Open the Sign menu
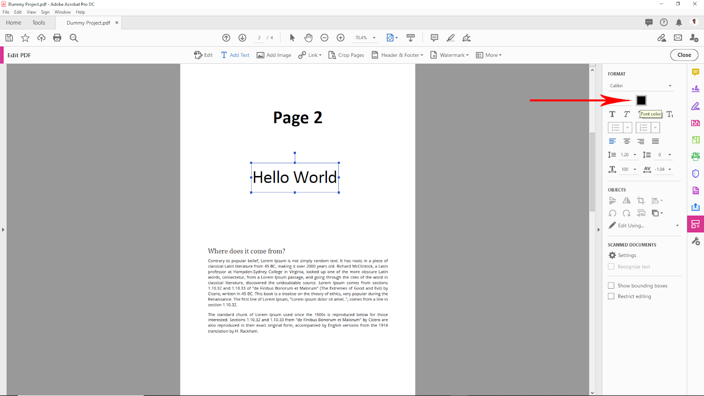 (45, 12)
